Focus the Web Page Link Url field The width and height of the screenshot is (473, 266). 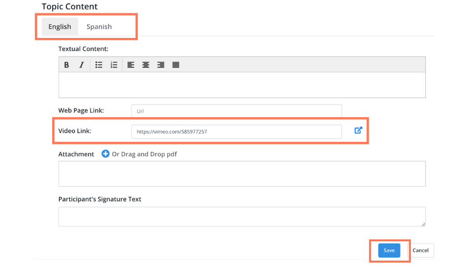[236, 111]
